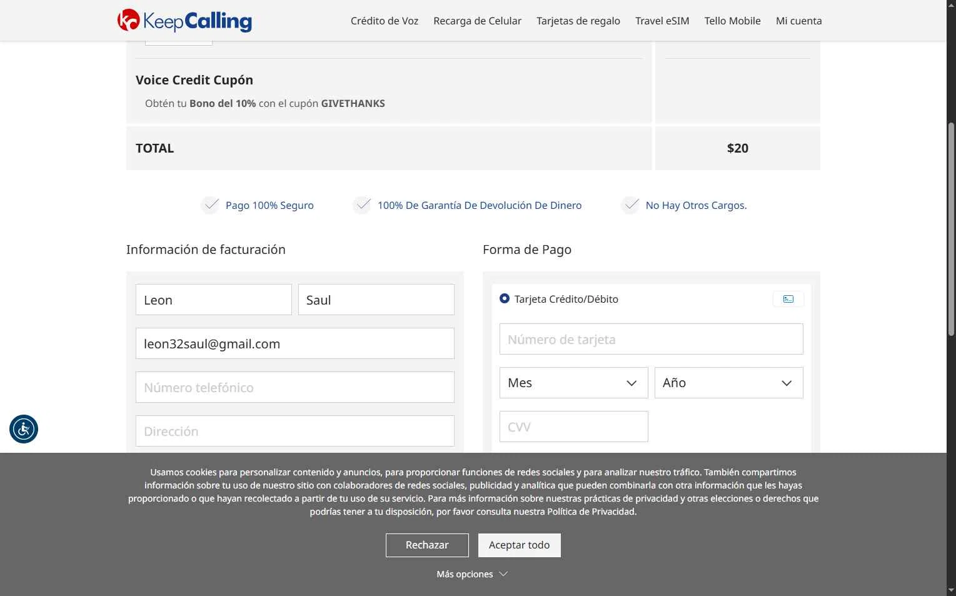Viewport: 956px width, 596px height.
Task: Click the credit card icon
Action: (788, 299)
